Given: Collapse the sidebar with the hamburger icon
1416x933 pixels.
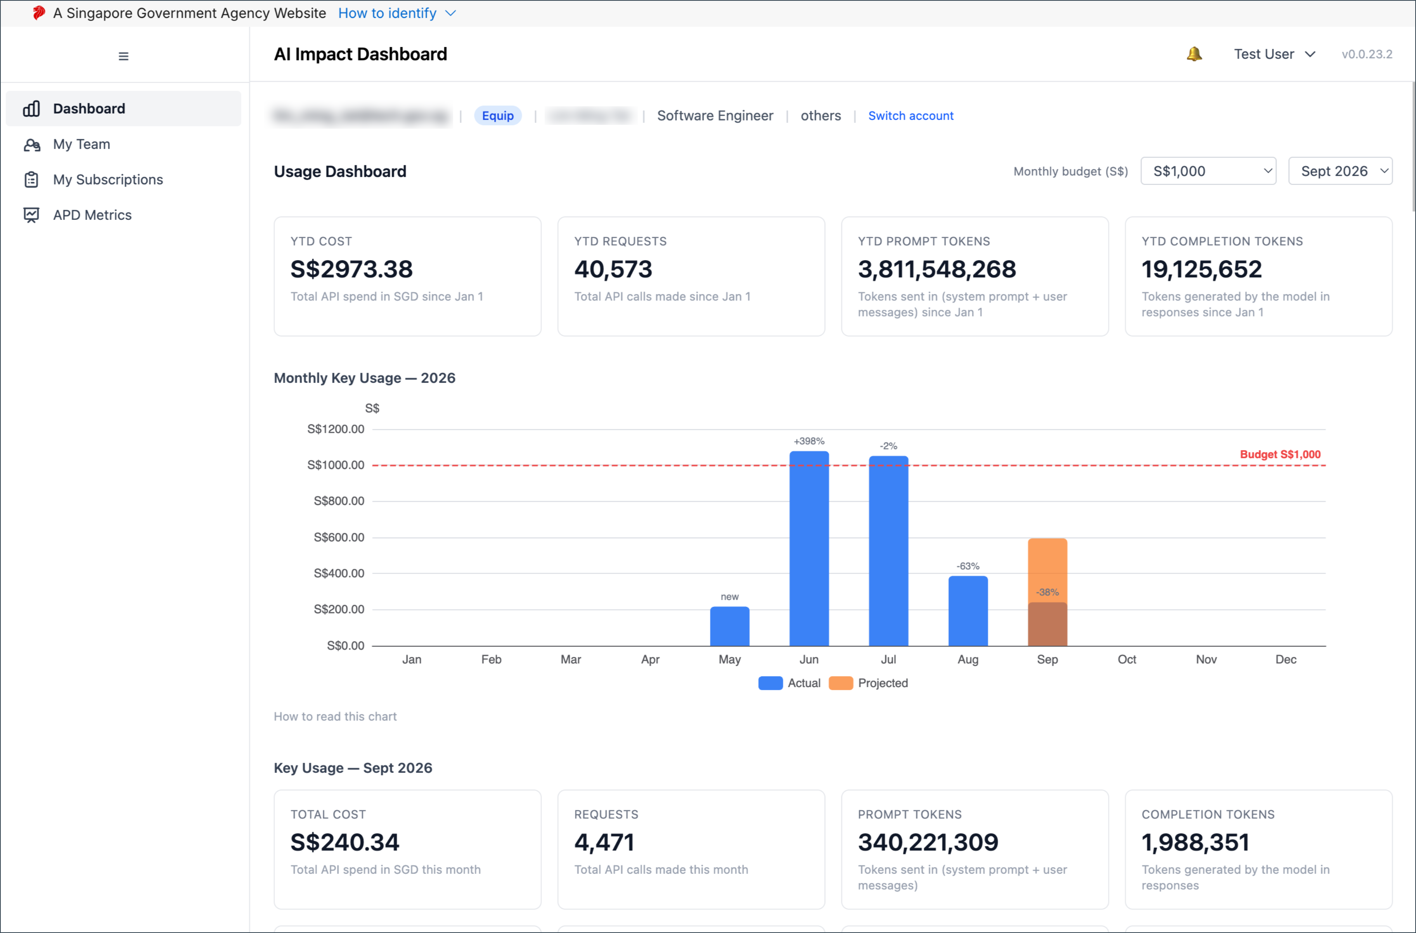Looking at the screenshot, I should click(x=123, y=56).
